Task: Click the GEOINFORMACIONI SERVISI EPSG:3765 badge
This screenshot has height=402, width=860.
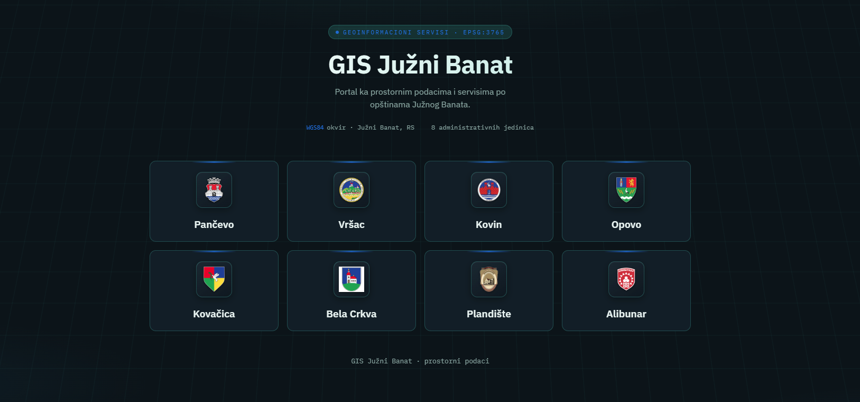Action: click(420, 32)
